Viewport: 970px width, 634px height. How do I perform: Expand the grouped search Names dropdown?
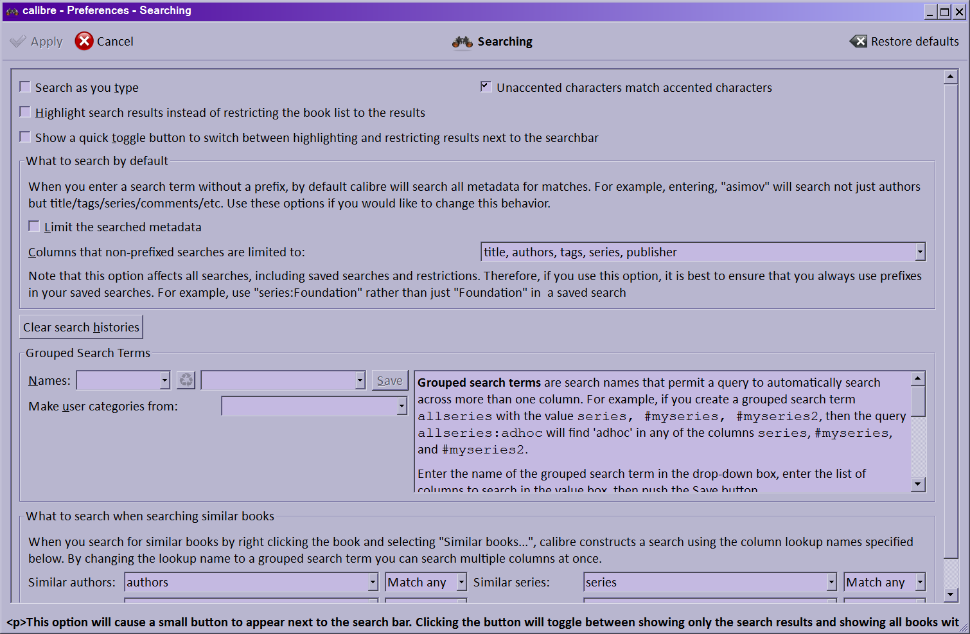point(164,380)
